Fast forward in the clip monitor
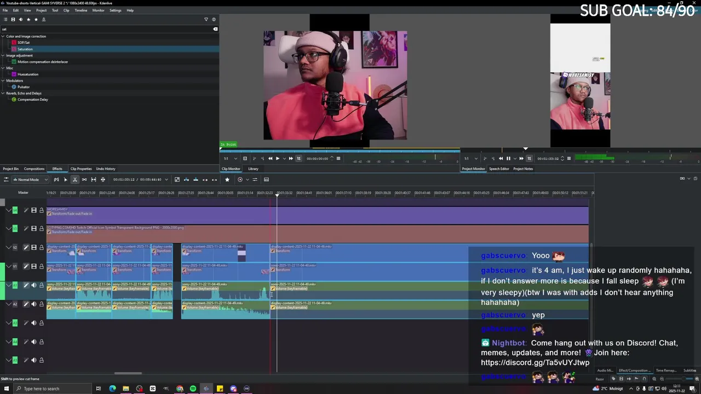The height and width of the screenshot is (394, 701). click(291, 159)
